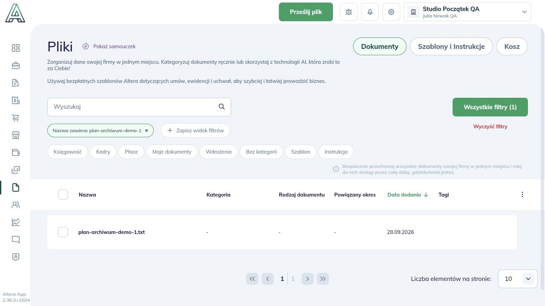Open the shopping cart sidebar icon
Image resolution: width=545 pixels, height=306 pixels.
(x=16, y=118)
